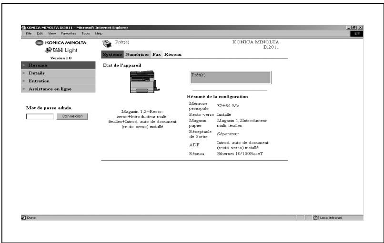Image resolution: width=384 pixels, height=243 pixels.
Task: Switch to the Numériser tab
Action: pyautogui.click(x=137, y=54)
